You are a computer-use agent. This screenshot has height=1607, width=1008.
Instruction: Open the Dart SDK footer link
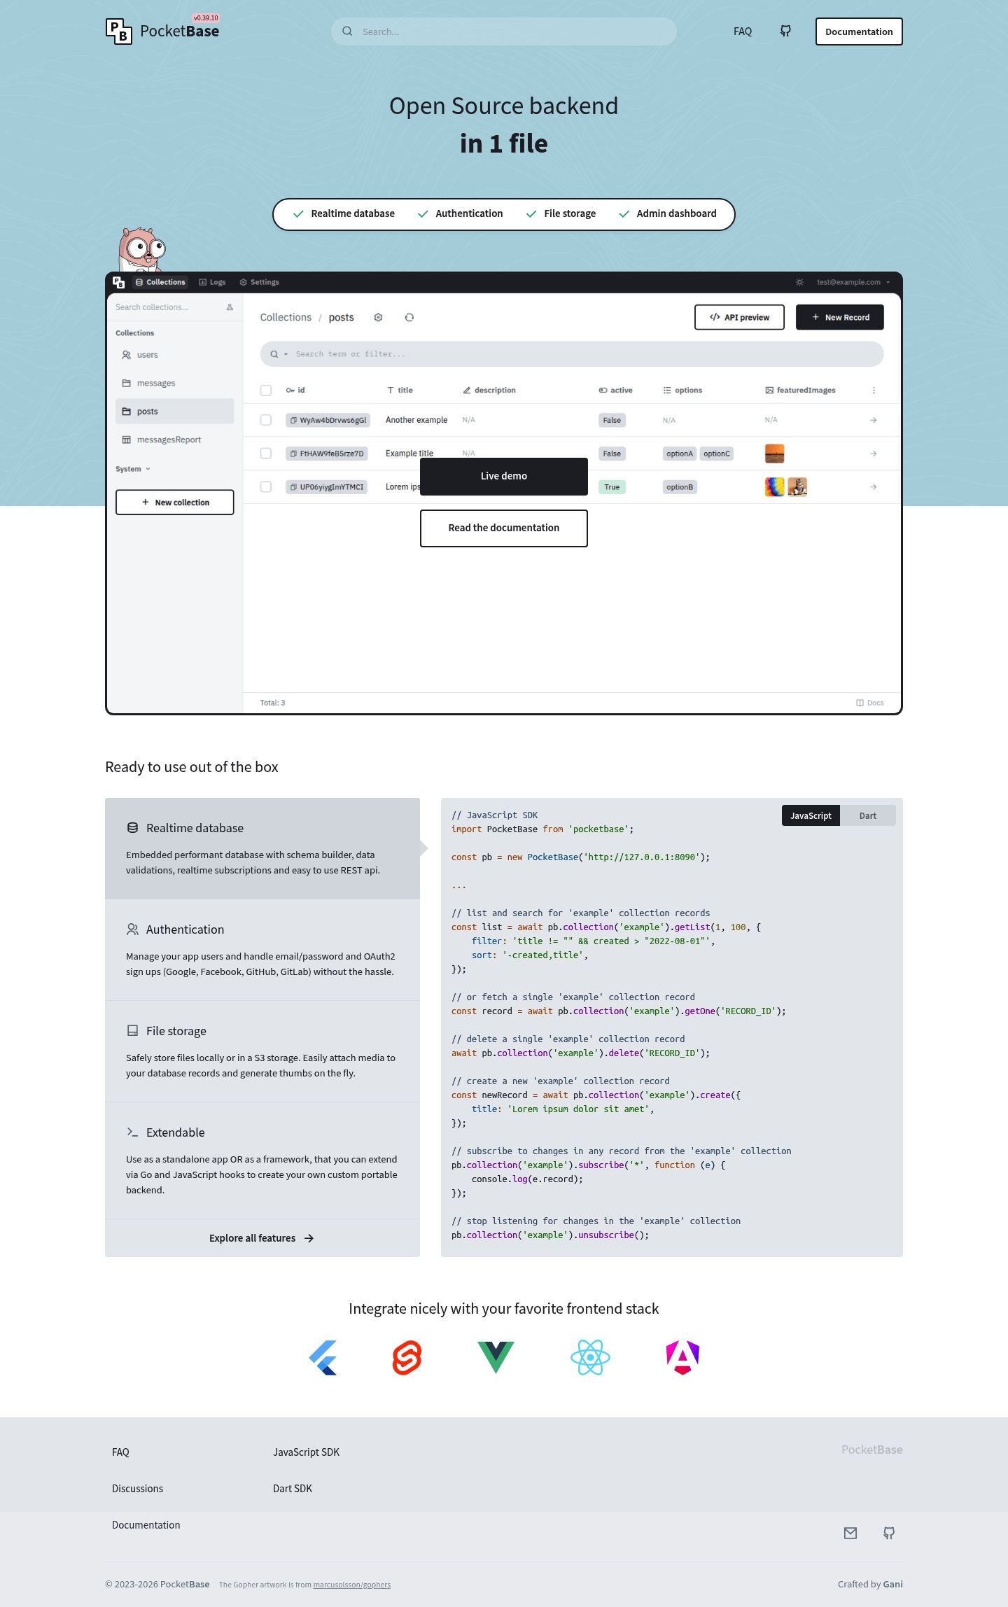coord(293,1489)
